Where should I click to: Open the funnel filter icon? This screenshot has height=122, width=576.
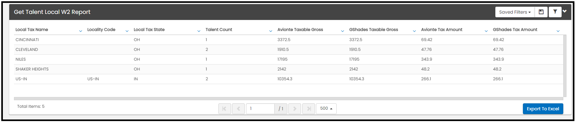coord(555,12)
